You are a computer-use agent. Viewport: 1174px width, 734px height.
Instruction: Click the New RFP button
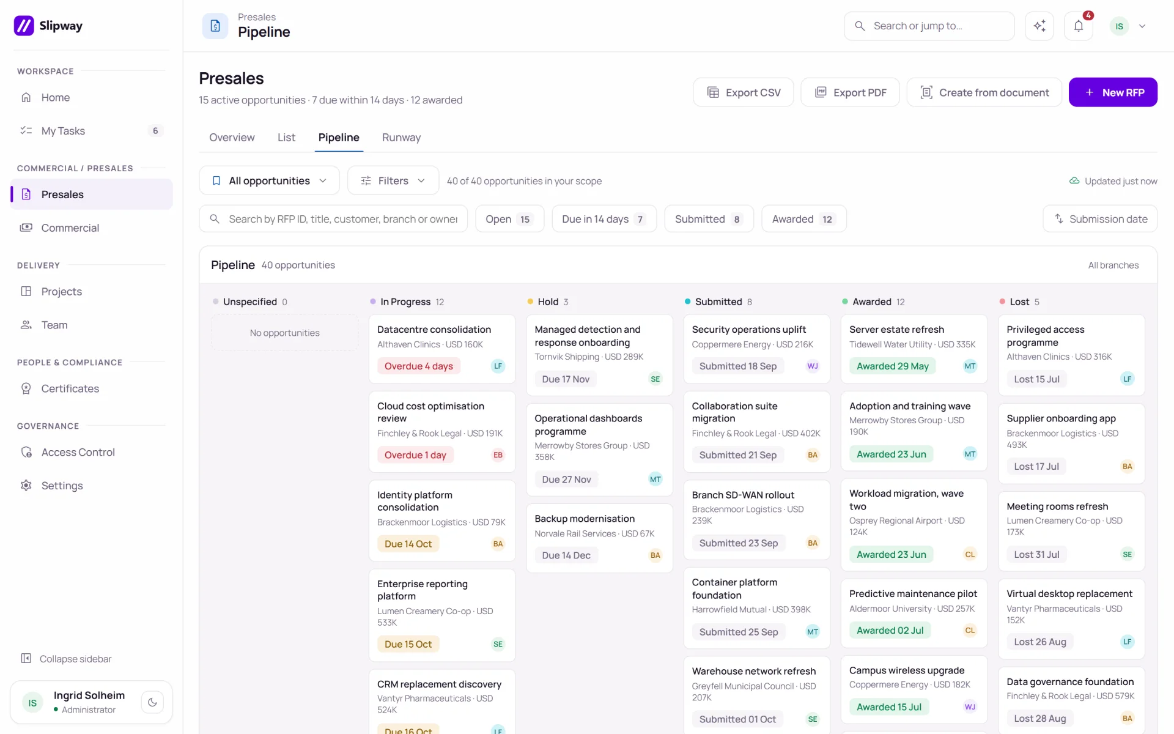click(1113, 92)
